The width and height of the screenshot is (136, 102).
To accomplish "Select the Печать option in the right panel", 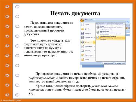I will click(110, 27).
